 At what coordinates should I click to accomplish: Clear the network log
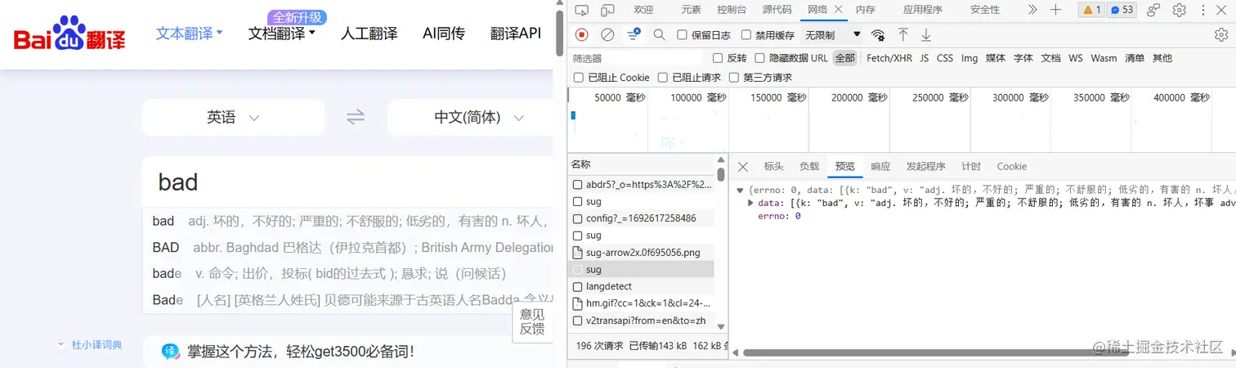click(607, 34)
